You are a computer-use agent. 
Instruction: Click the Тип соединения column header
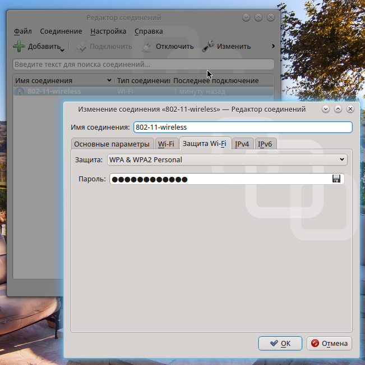tap(143, 81)
